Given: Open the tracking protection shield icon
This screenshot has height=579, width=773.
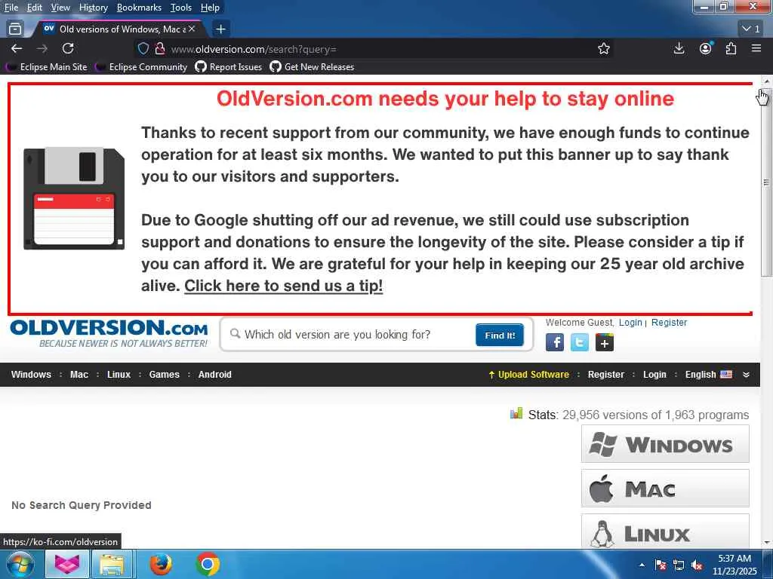Looking at the screenshot, I should coord(143,49).
